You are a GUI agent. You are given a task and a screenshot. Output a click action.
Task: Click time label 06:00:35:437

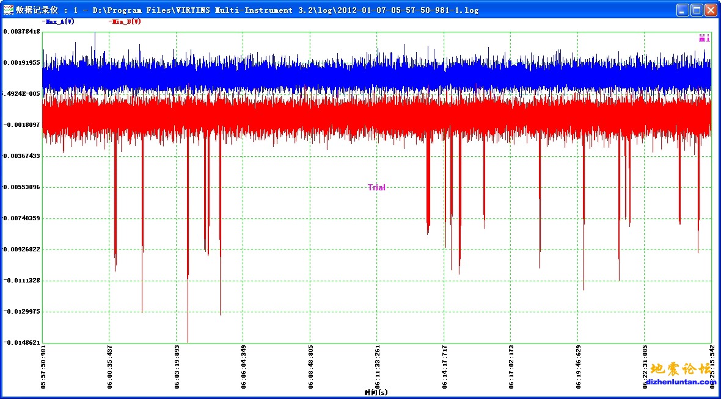pyautogui.click(x=110, y=367)
